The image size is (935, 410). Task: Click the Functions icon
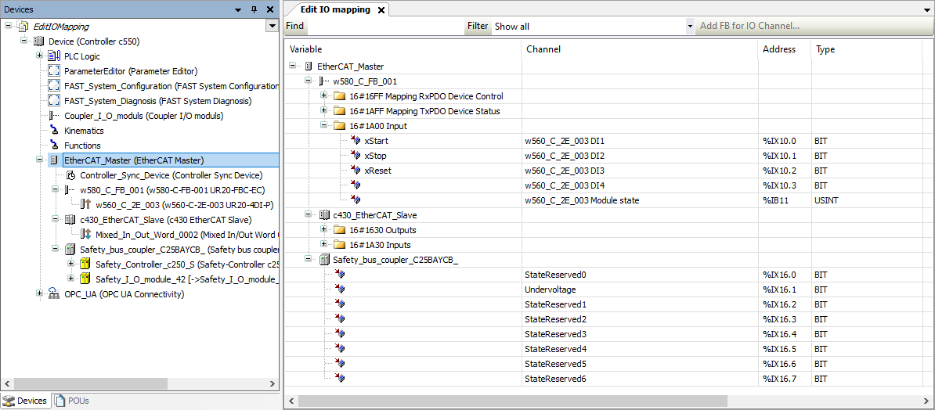54,146
